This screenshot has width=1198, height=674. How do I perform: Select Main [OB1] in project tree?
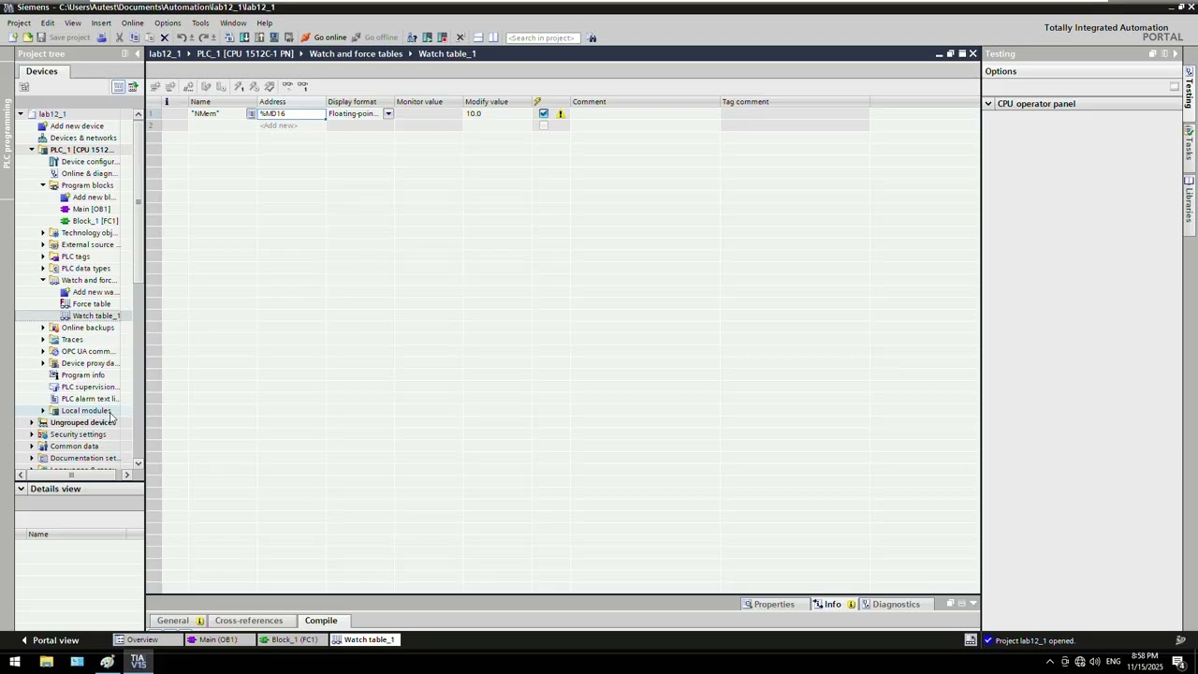[x=91, y=209]
